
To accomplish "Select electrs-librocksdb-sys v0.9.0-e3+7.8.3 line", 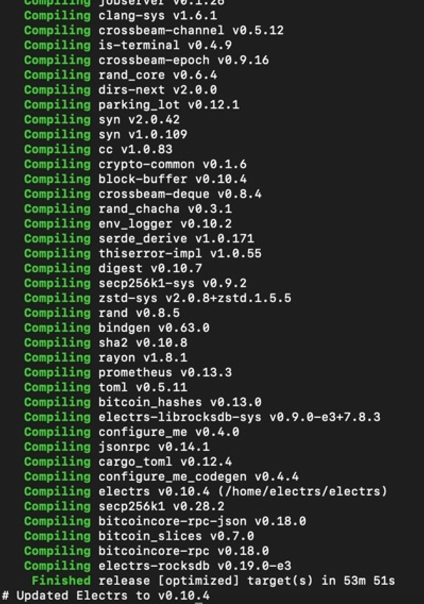I will pos(202,417).
